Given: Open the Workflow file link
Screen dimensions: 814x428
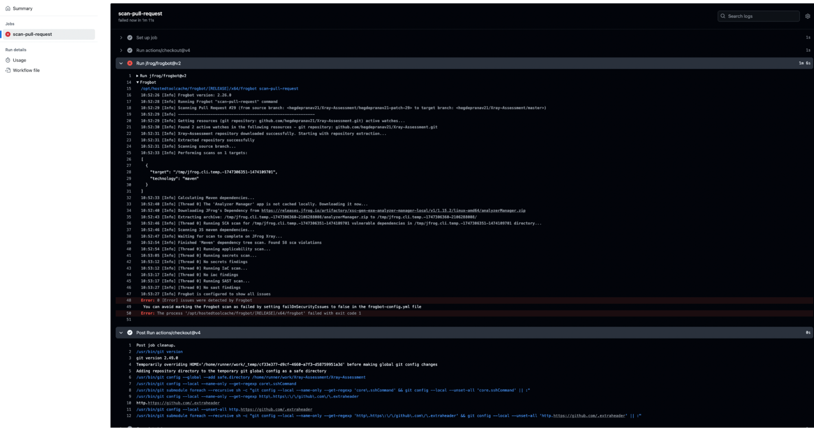Looking at the screenshot, I should [26, 70].
